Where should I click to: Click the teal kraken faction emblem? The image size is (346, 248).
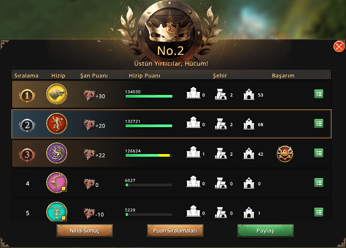pyautogui.click(x=57, y=212)
